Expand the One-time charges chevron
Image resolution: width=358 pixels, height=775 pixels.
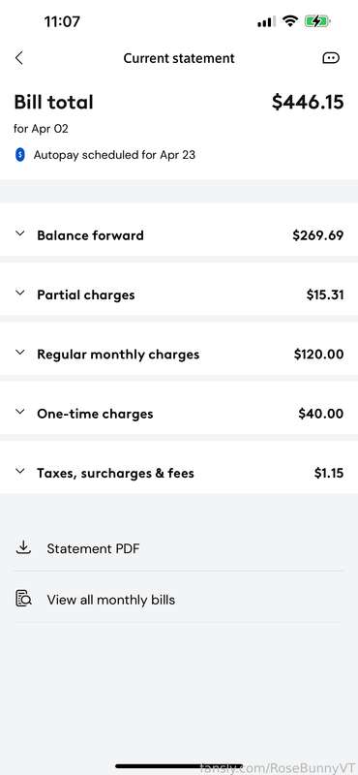tap(19, 412)
